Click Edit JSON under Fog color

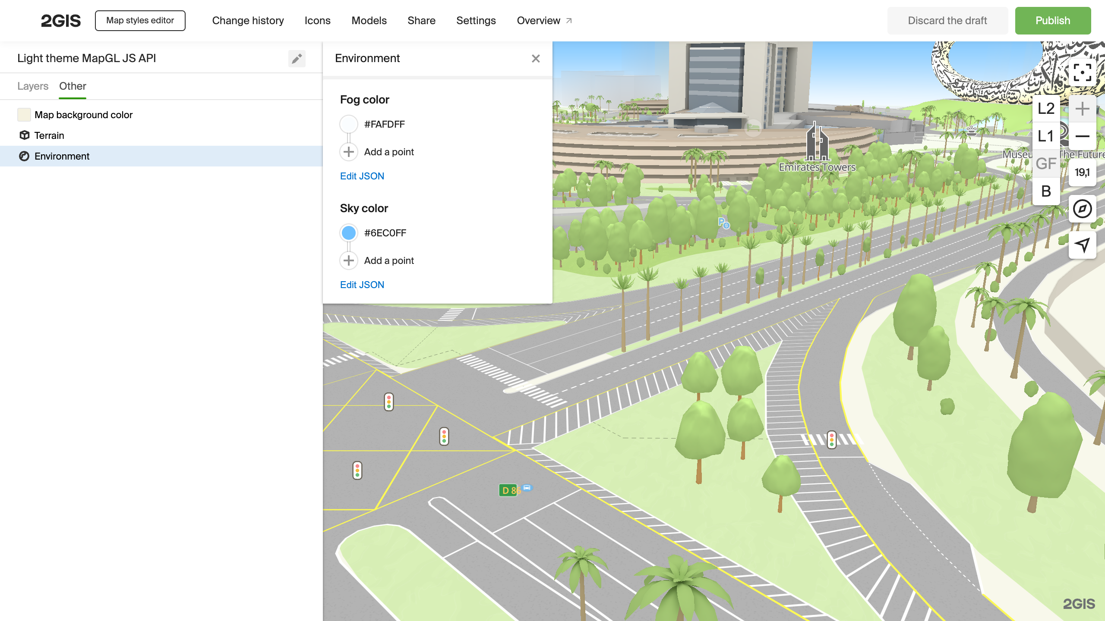362,176
